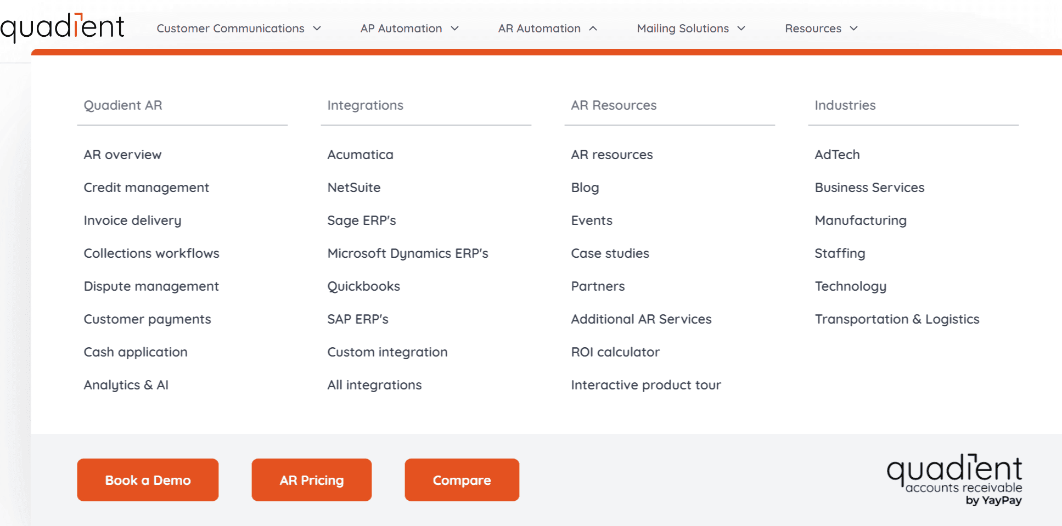Select Transportation & Logistics industry
This screenshot has height=526, width=1062.
click(897, 319)
